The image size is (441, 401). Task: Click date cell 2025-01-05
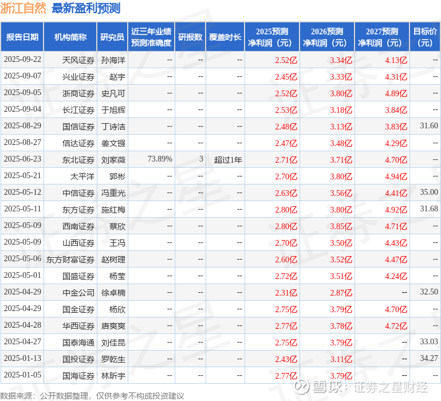pyautogui.click(x=22, y=375)
